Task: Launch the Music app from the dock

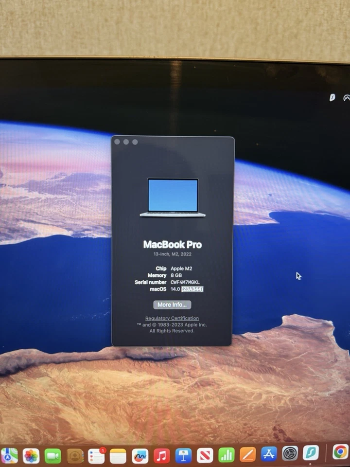Action: [161, 456]
